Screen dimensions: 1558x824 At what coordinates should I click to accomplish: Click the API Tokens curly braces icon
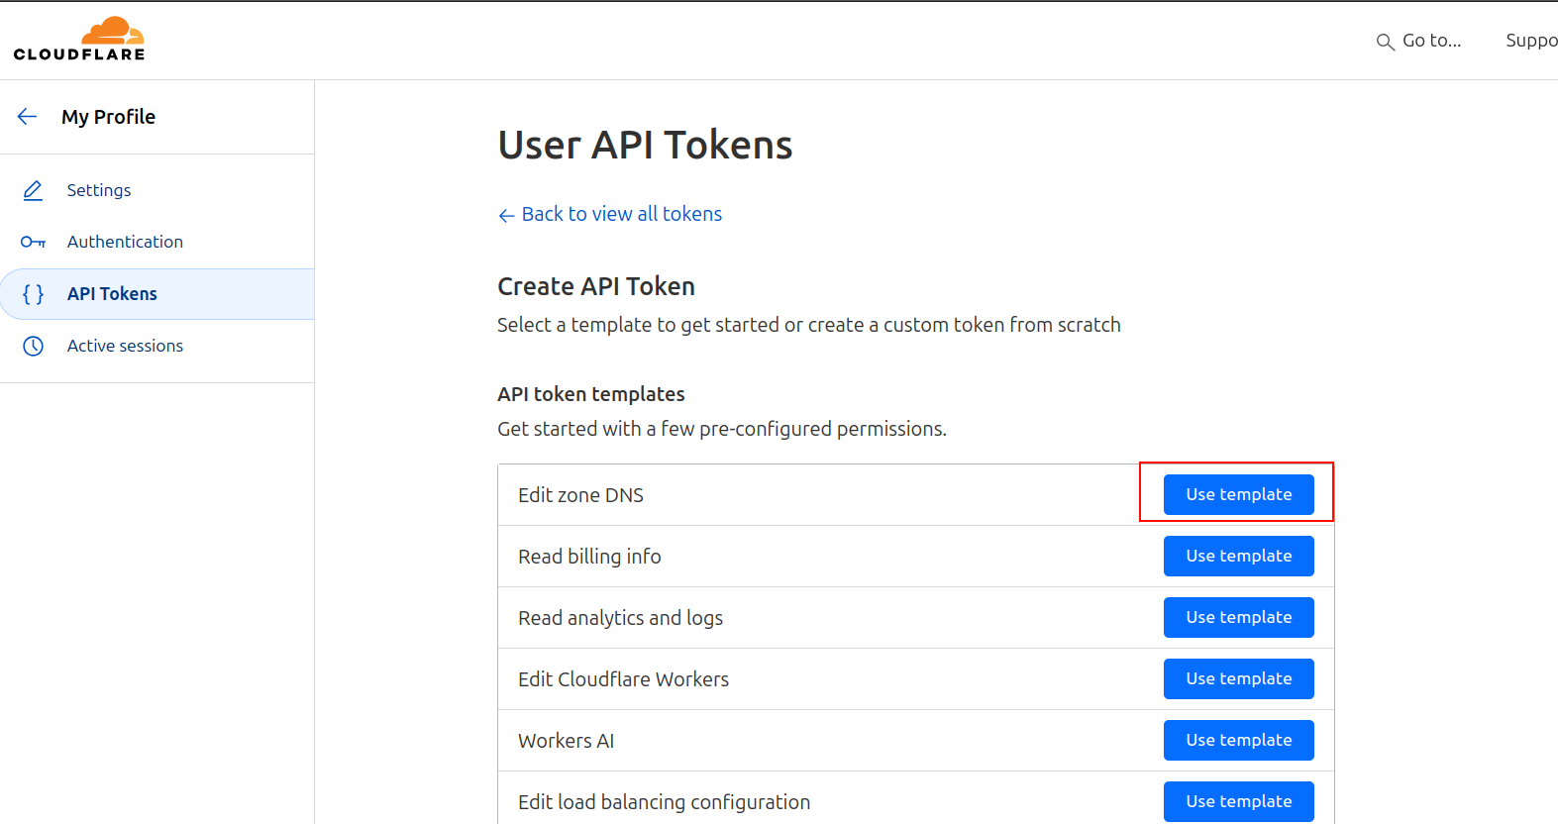(33, 294)
